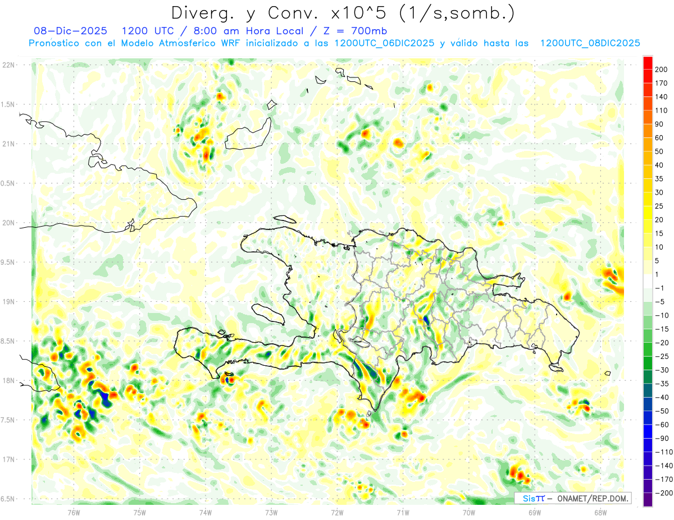Screen dimensions: 674x520
Task: Click the '71W' longitude label
Action: pos(403,512)
